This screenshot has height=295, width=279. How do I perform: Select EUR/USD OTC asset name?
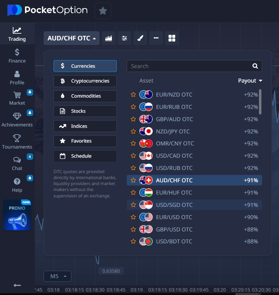(x=174, y=217)
